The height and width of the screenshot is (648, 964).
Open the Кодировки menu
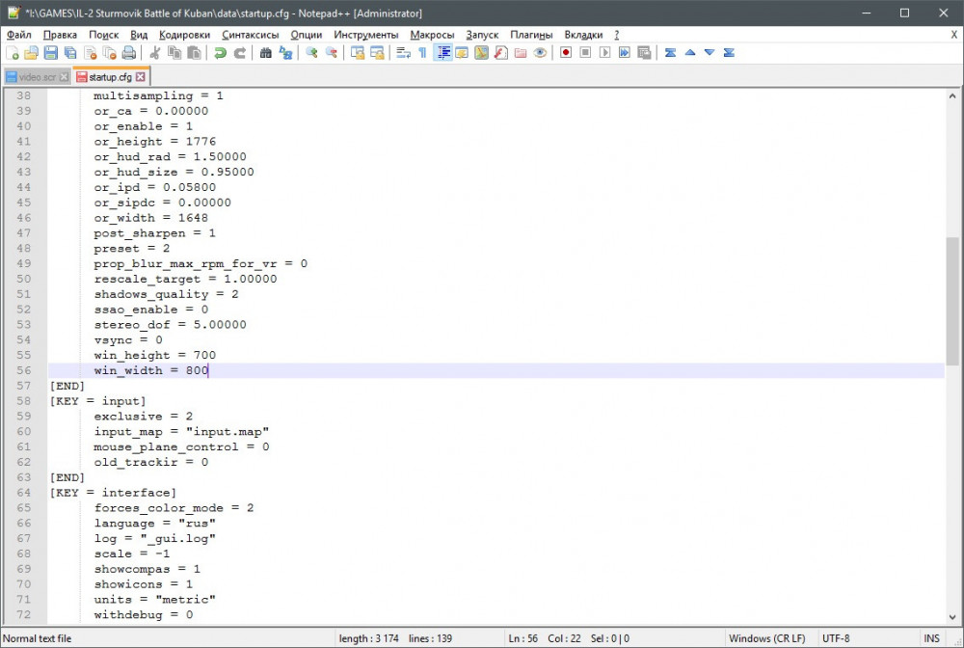pos(185,34)
